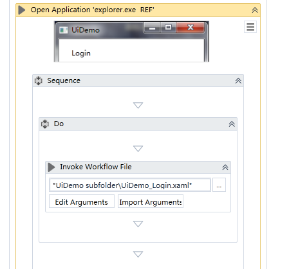The height and width of the screenshot is (271, 289).
Task: Click the UiDemo app window icon
Action: (64, 30)
